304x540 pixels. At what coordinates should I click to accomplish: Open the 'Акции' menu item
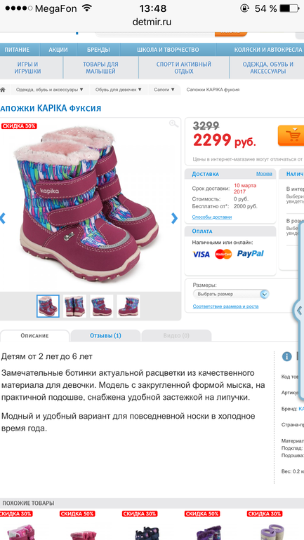pyautogui.click(x=58, y=50)
